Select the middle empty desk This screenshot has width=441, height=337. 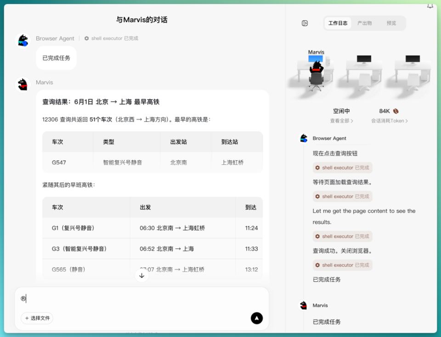(x=364, y=73)
